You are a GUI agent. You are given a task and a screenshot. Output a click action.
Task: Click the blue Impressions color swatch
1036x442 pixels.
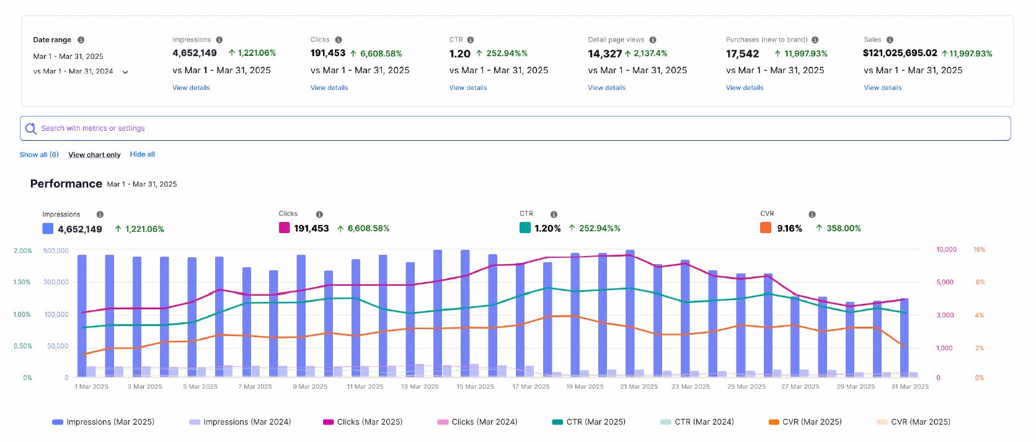point(48,228)
